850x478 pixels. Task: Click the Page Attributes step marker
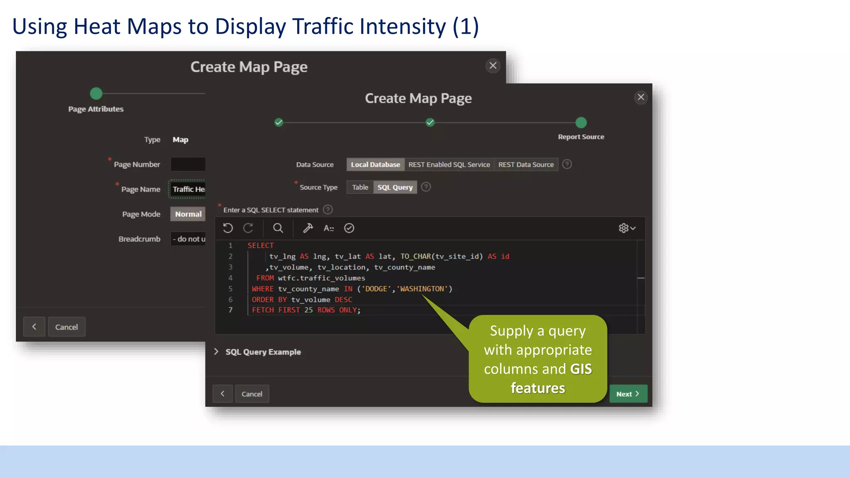coord(96,93)
